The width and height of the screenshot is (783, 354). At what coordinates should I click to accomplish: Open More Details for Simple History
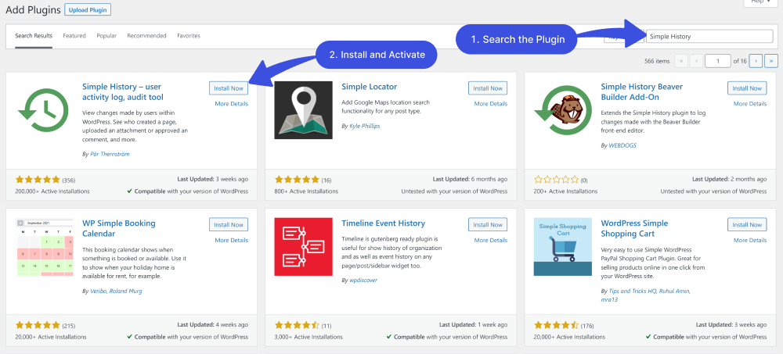(x=231, y=104)
